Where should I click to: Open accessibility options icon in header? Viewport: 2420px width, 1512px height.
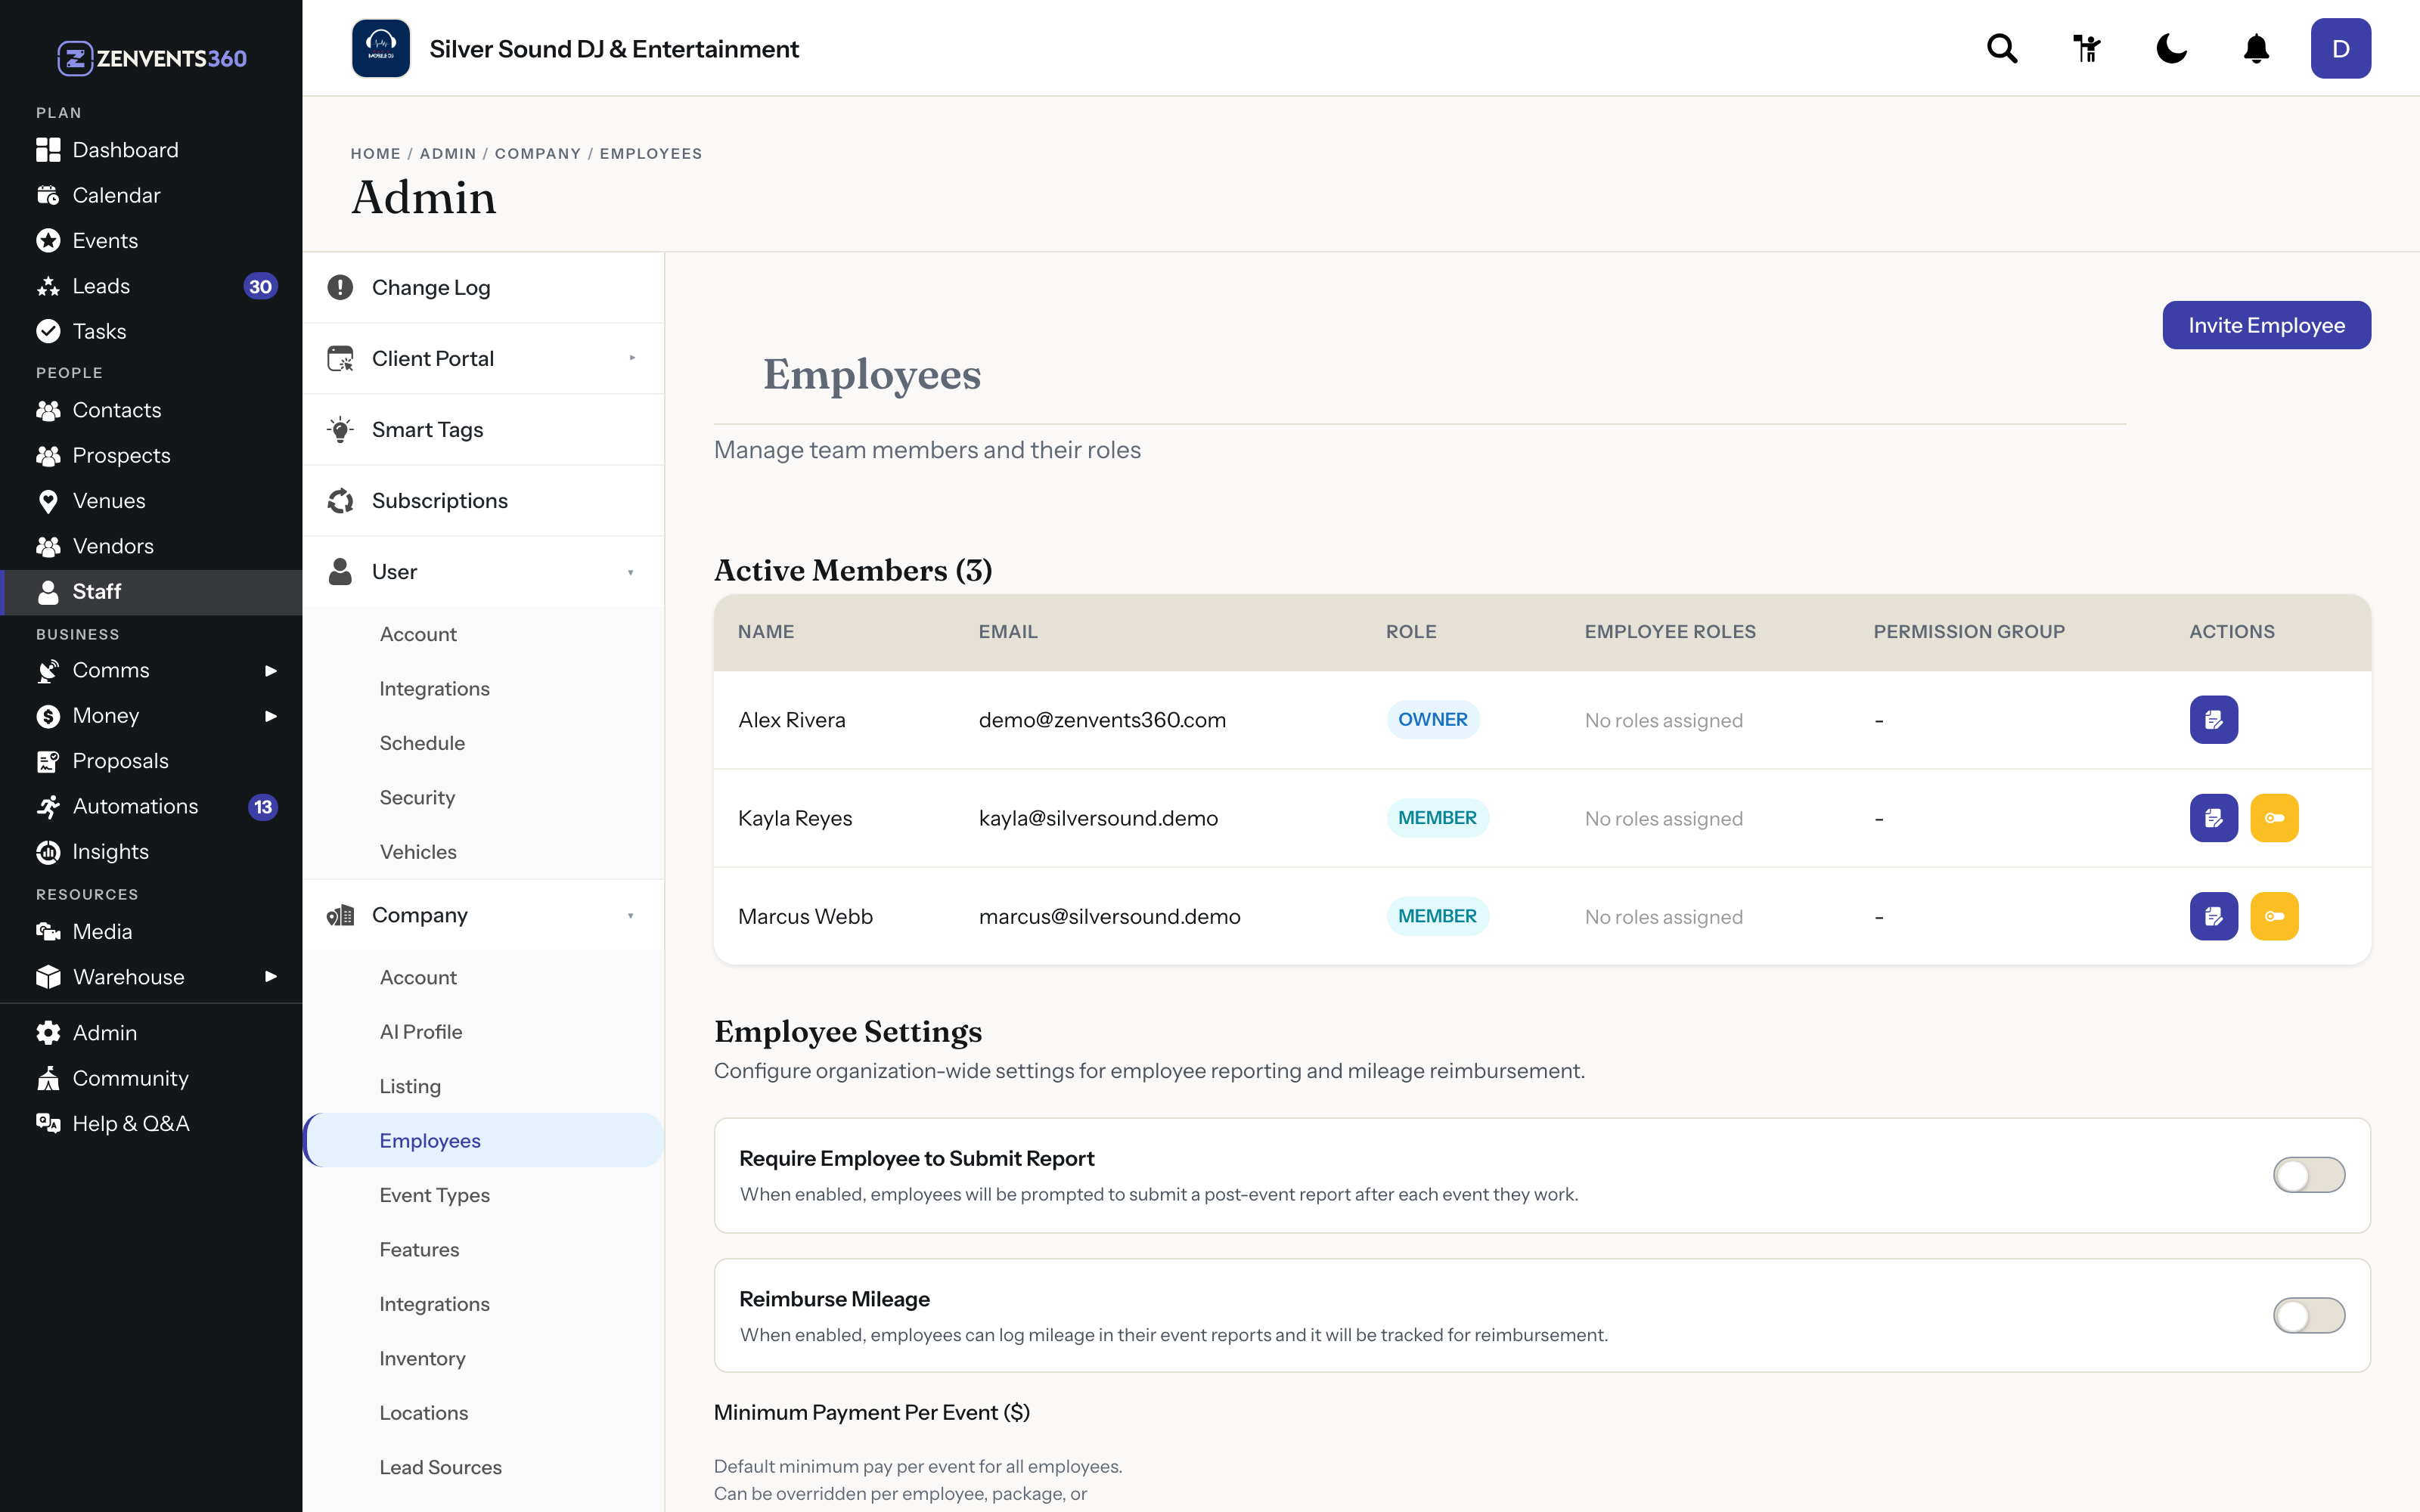pos(2087,48)
